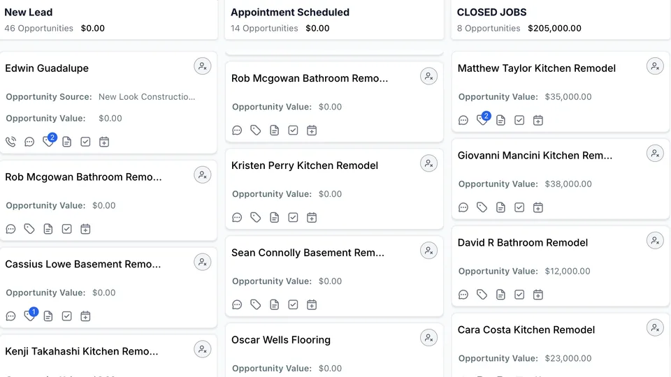Click tasks checkmark icon on Edwin Guadalupe card
Screen dimensions: 671x377
[85, 142]
